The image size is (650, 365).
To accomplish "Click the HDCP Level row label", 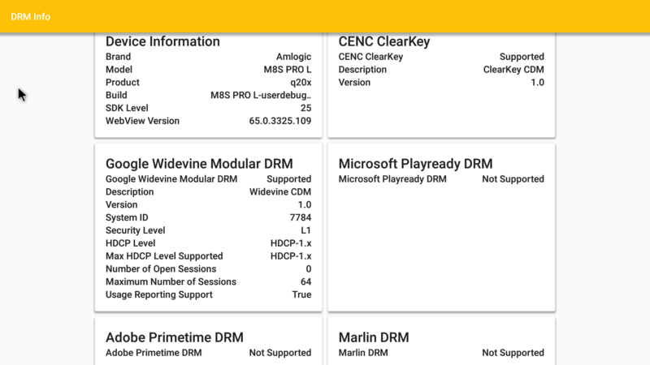I will (x=130, y=243).
